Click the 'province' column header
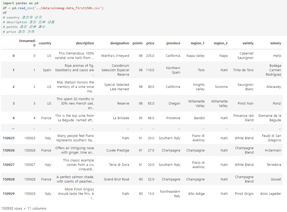 coord(173,43)
